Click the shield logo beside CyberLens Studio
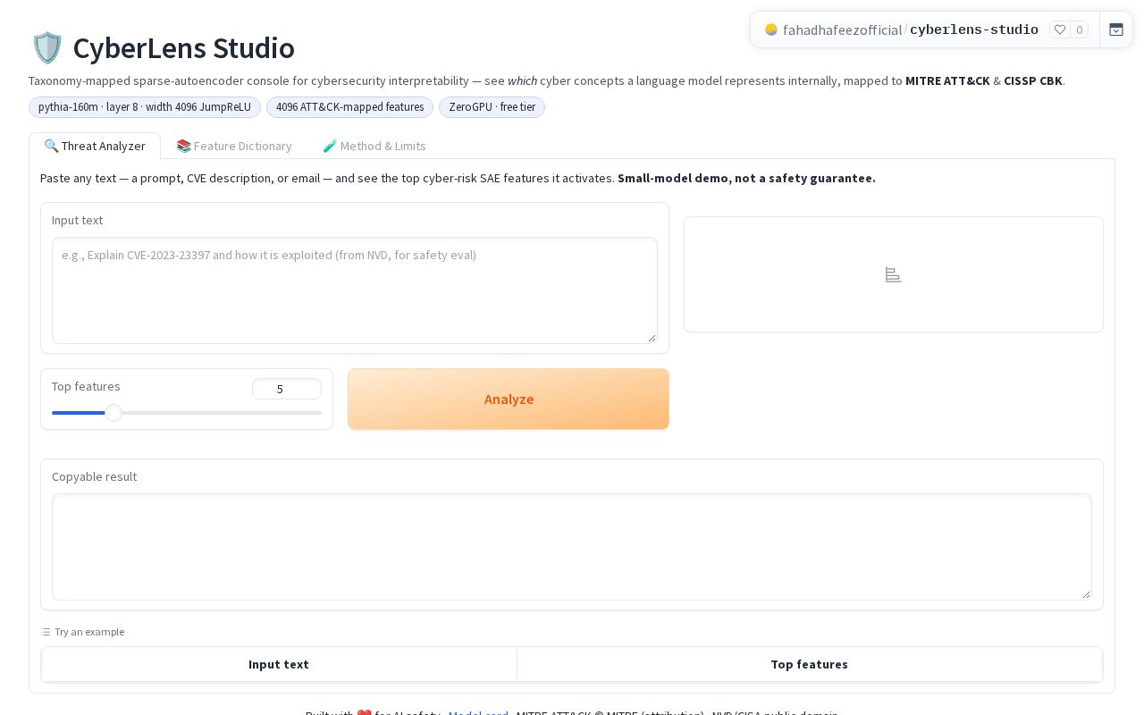 click(46, 47)
